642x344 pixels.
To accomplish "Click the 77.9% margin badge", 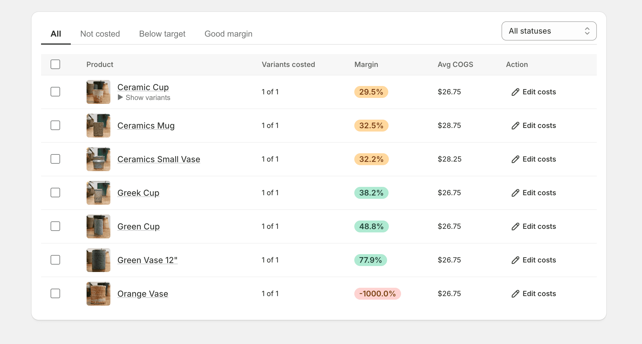I will click(x=371, y=260).
